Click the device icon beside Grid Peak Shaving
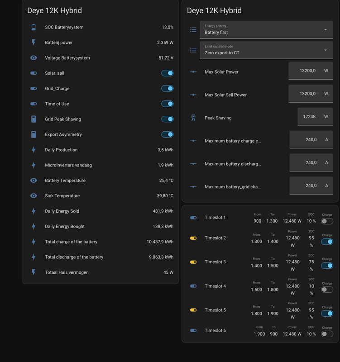The height and width of the screenshot is (362, 340). [34, 119]
